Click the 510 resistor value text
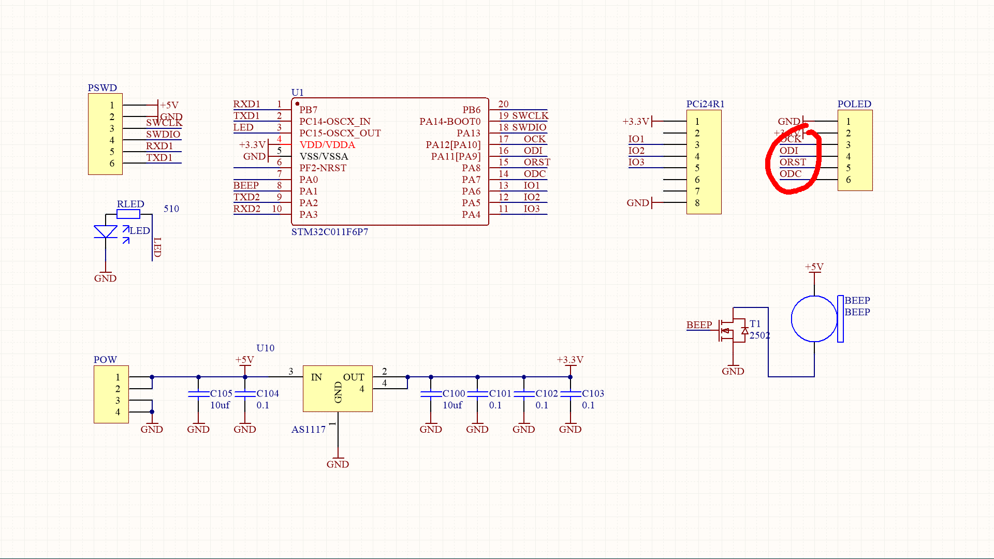 pyautogui.click(x=171, y=209)
